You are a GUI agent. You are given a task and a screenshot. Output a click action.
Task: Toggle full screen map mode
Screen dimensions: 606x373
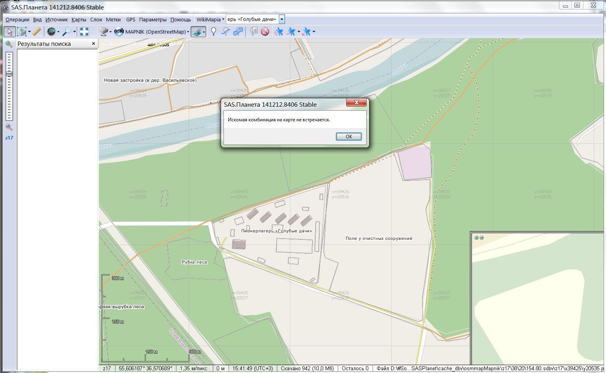[84, 32]
